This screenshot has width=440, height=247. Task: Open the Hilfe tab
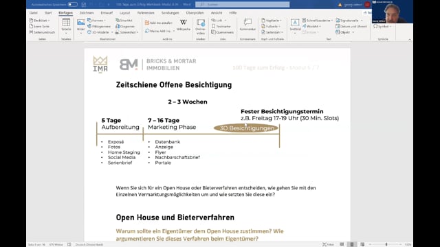tap(232, 13)
